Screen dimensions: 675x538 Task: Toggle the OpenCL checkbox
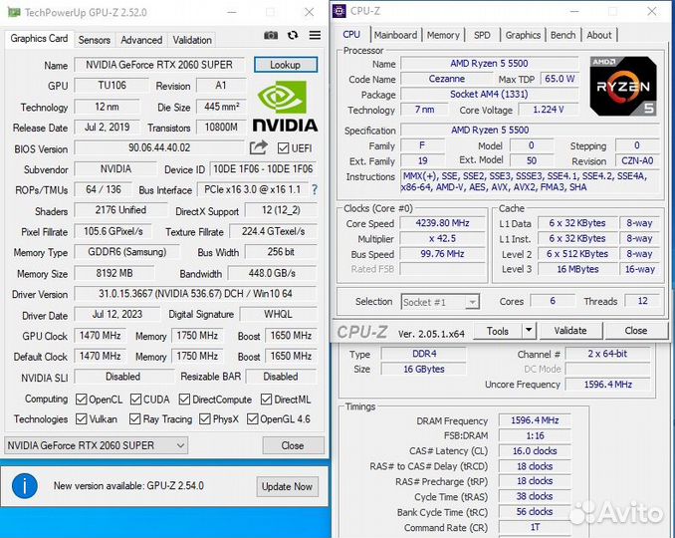[x=81, y=400]
